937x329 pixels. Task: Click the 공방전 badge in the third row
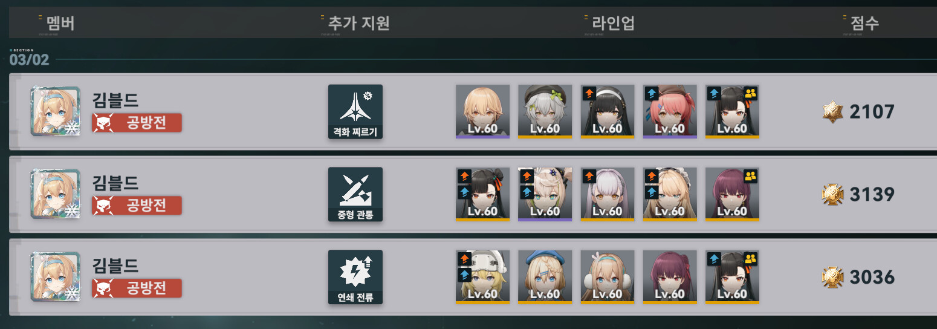tap(137, 288)
